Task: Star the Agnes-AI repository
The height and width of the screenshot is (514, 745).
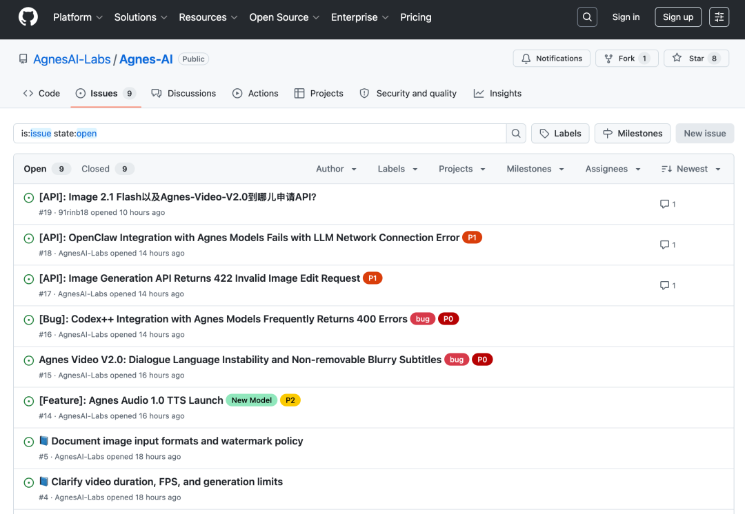Action: 697,59
